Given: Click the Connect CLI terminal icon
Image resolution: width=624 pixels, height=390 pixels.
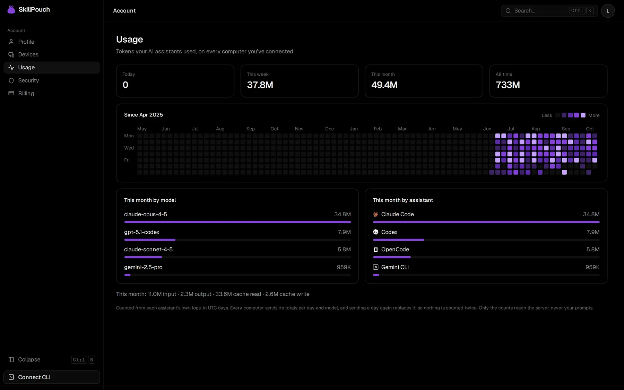Looking at the screenshot, I should point(11,377).
